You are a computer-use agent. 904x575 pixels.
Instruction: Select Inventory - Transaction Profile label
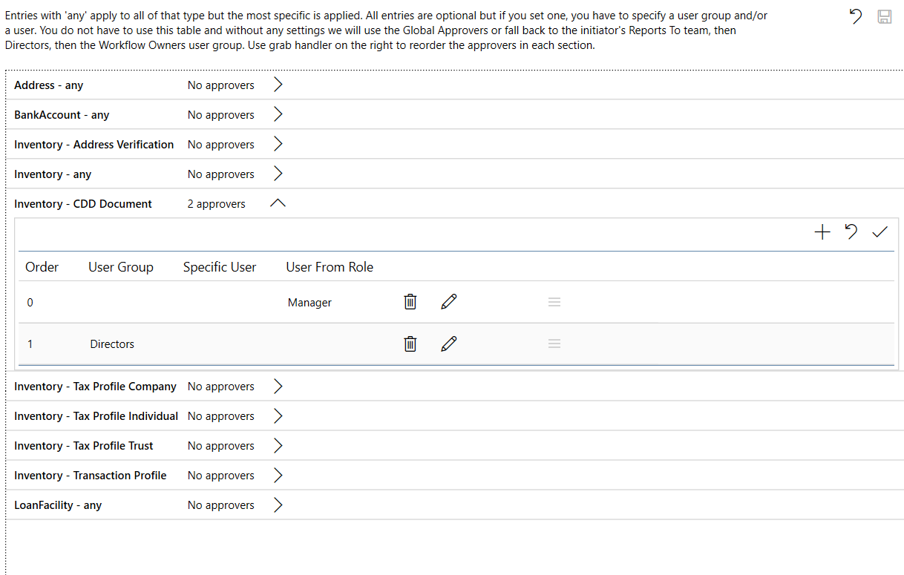(91, 476)
